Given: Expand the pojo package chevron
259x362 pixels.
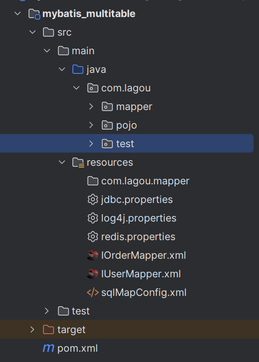Looking at the screenshot, I should [x=91, y=125].
